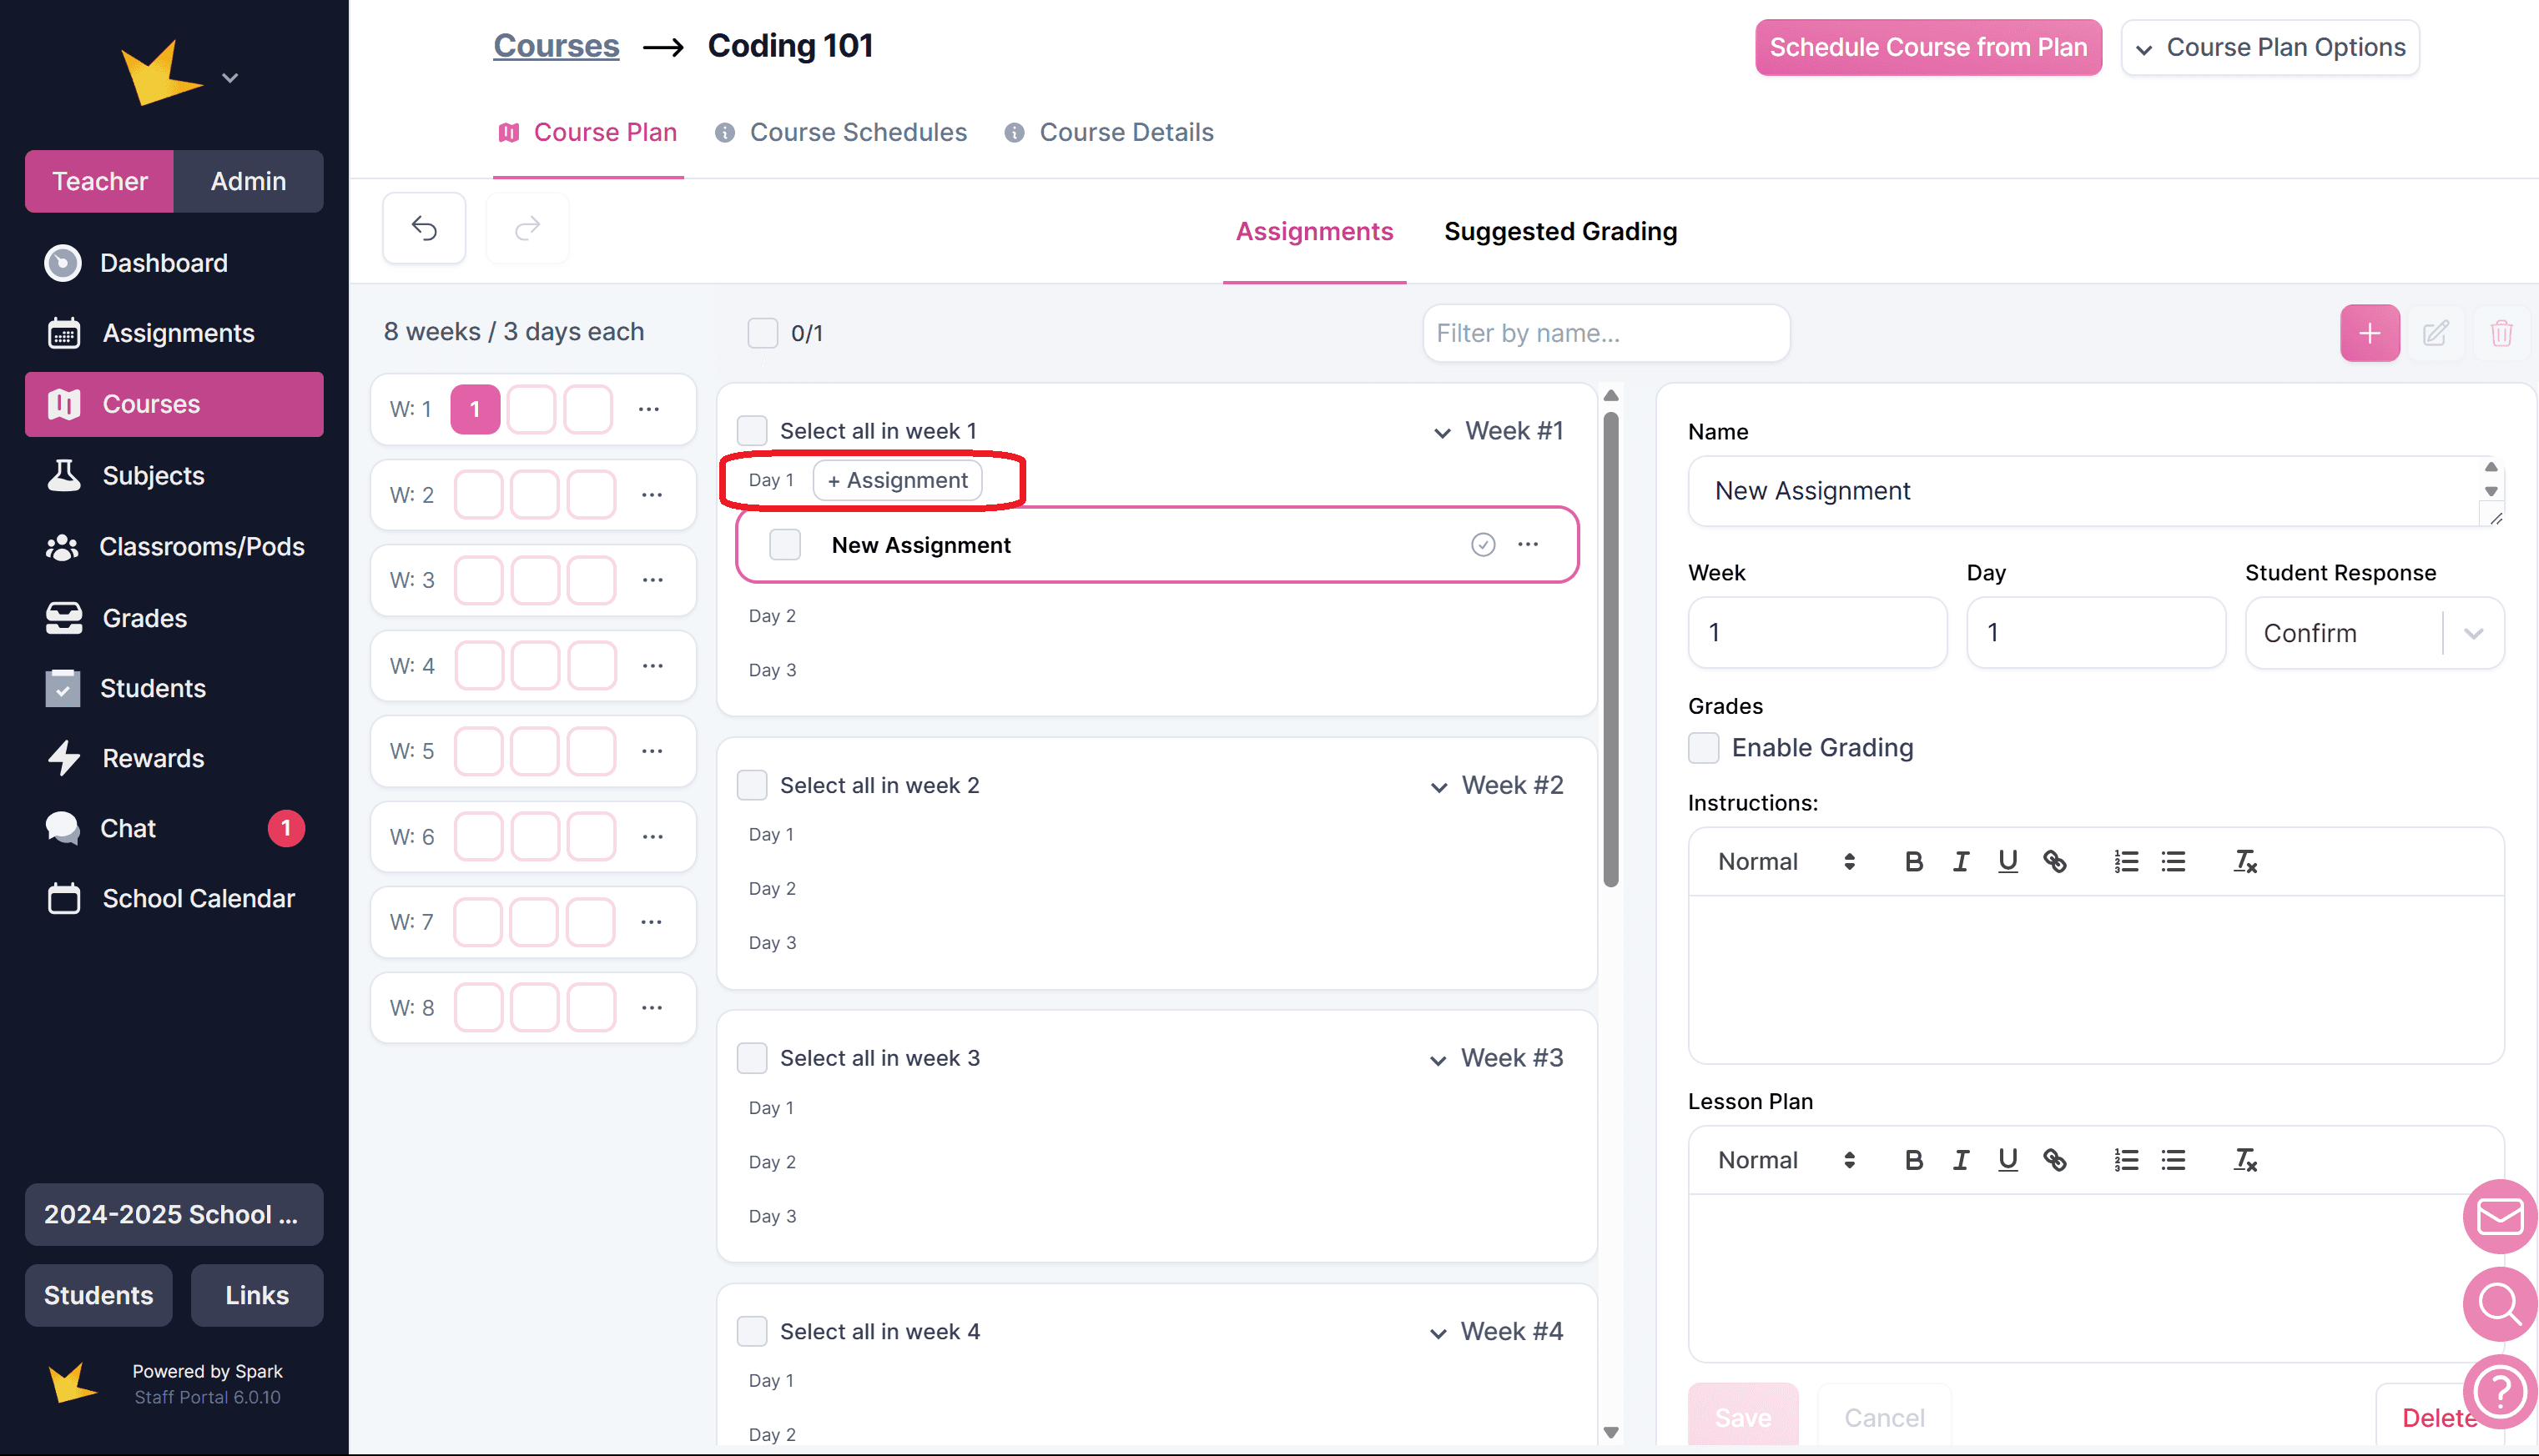Collapse the Week #1 section

click(x=1442, y=432)
